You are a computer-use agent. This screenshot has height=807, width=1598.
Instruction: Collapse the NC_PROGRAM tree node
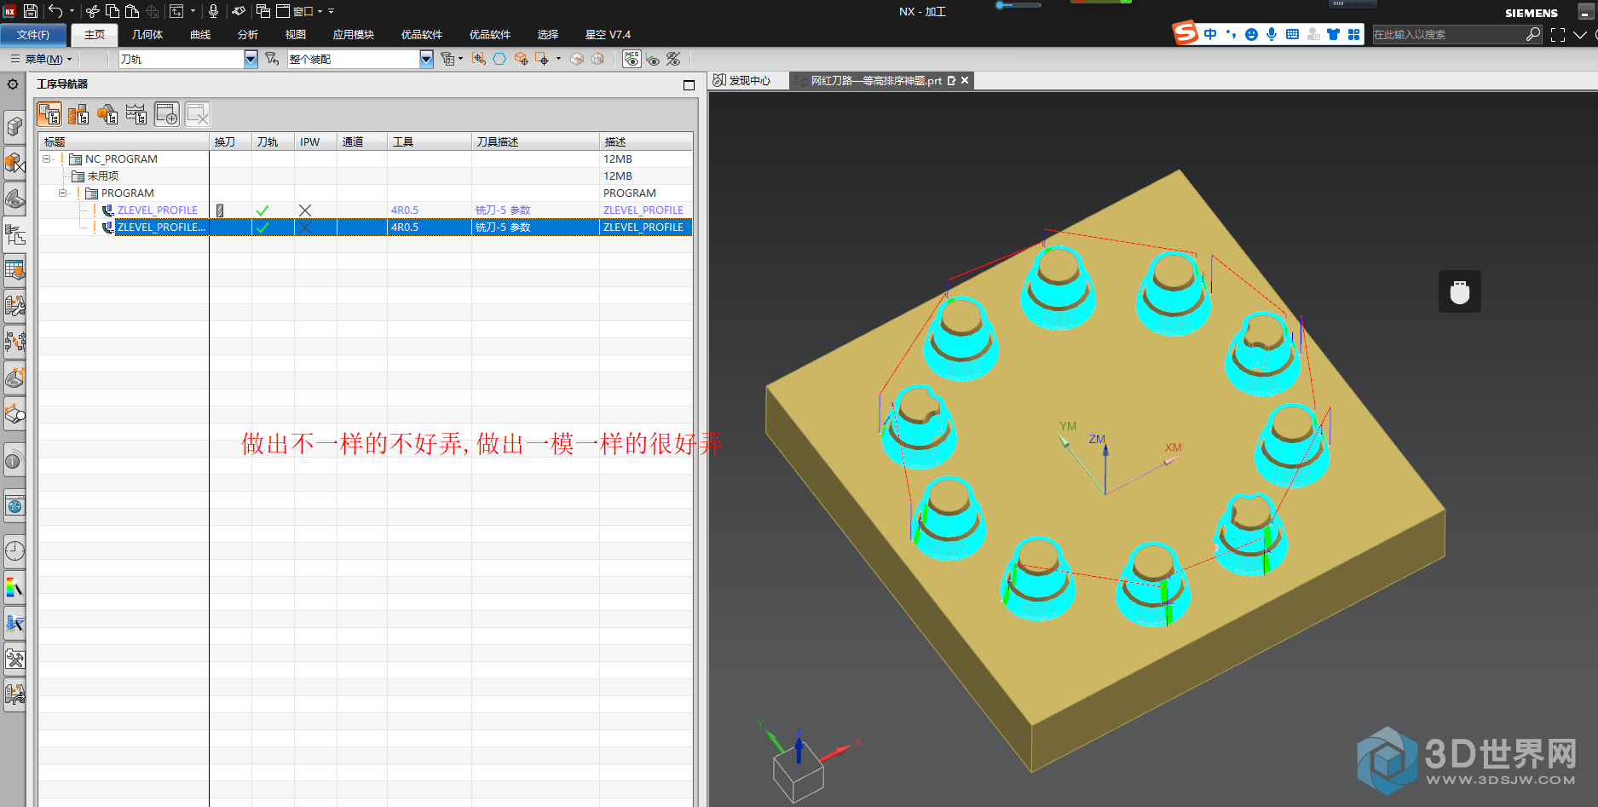47,159
